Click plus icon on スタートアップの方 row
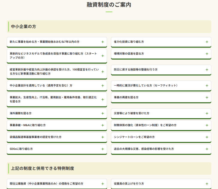Screen dimensions: 218x189 (x=103, y=56)
